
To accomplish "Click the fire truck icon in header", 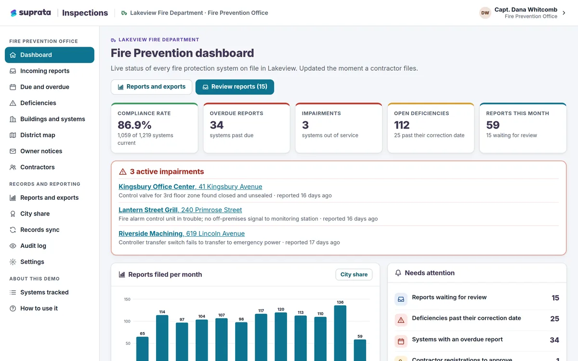I will (x=124, y=13).
